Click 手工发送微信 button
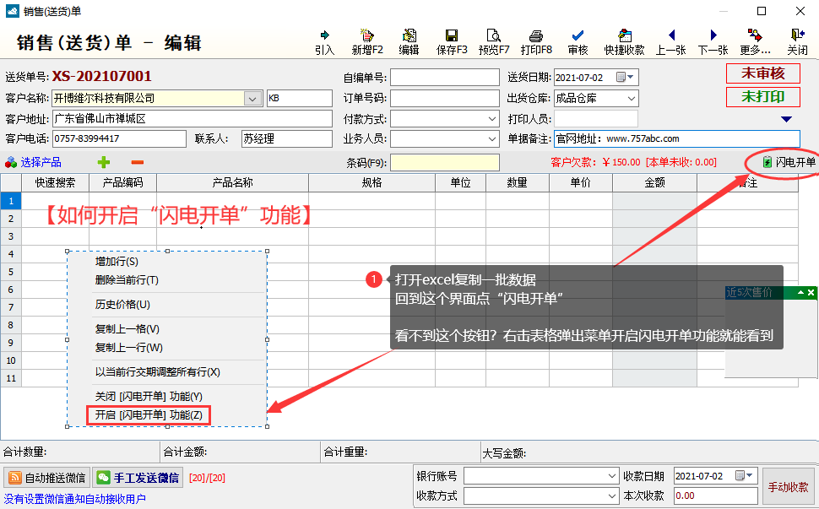Image resolution: width=819 pixels, height=509 pixels. tap(138, 478)
